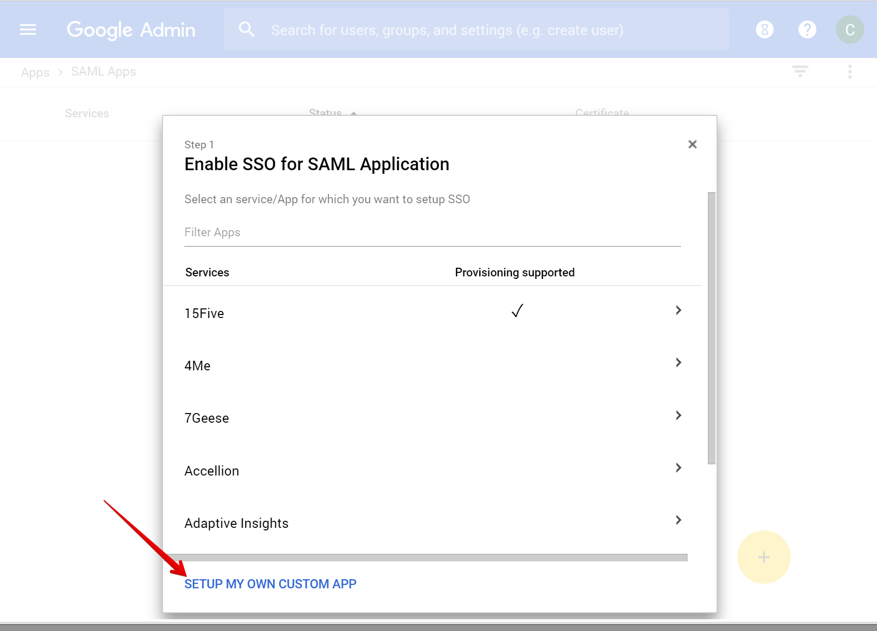Open the account avatar menu
This screenshot has width=877, height=631.
pyautogui.click(x=850, y=29)
